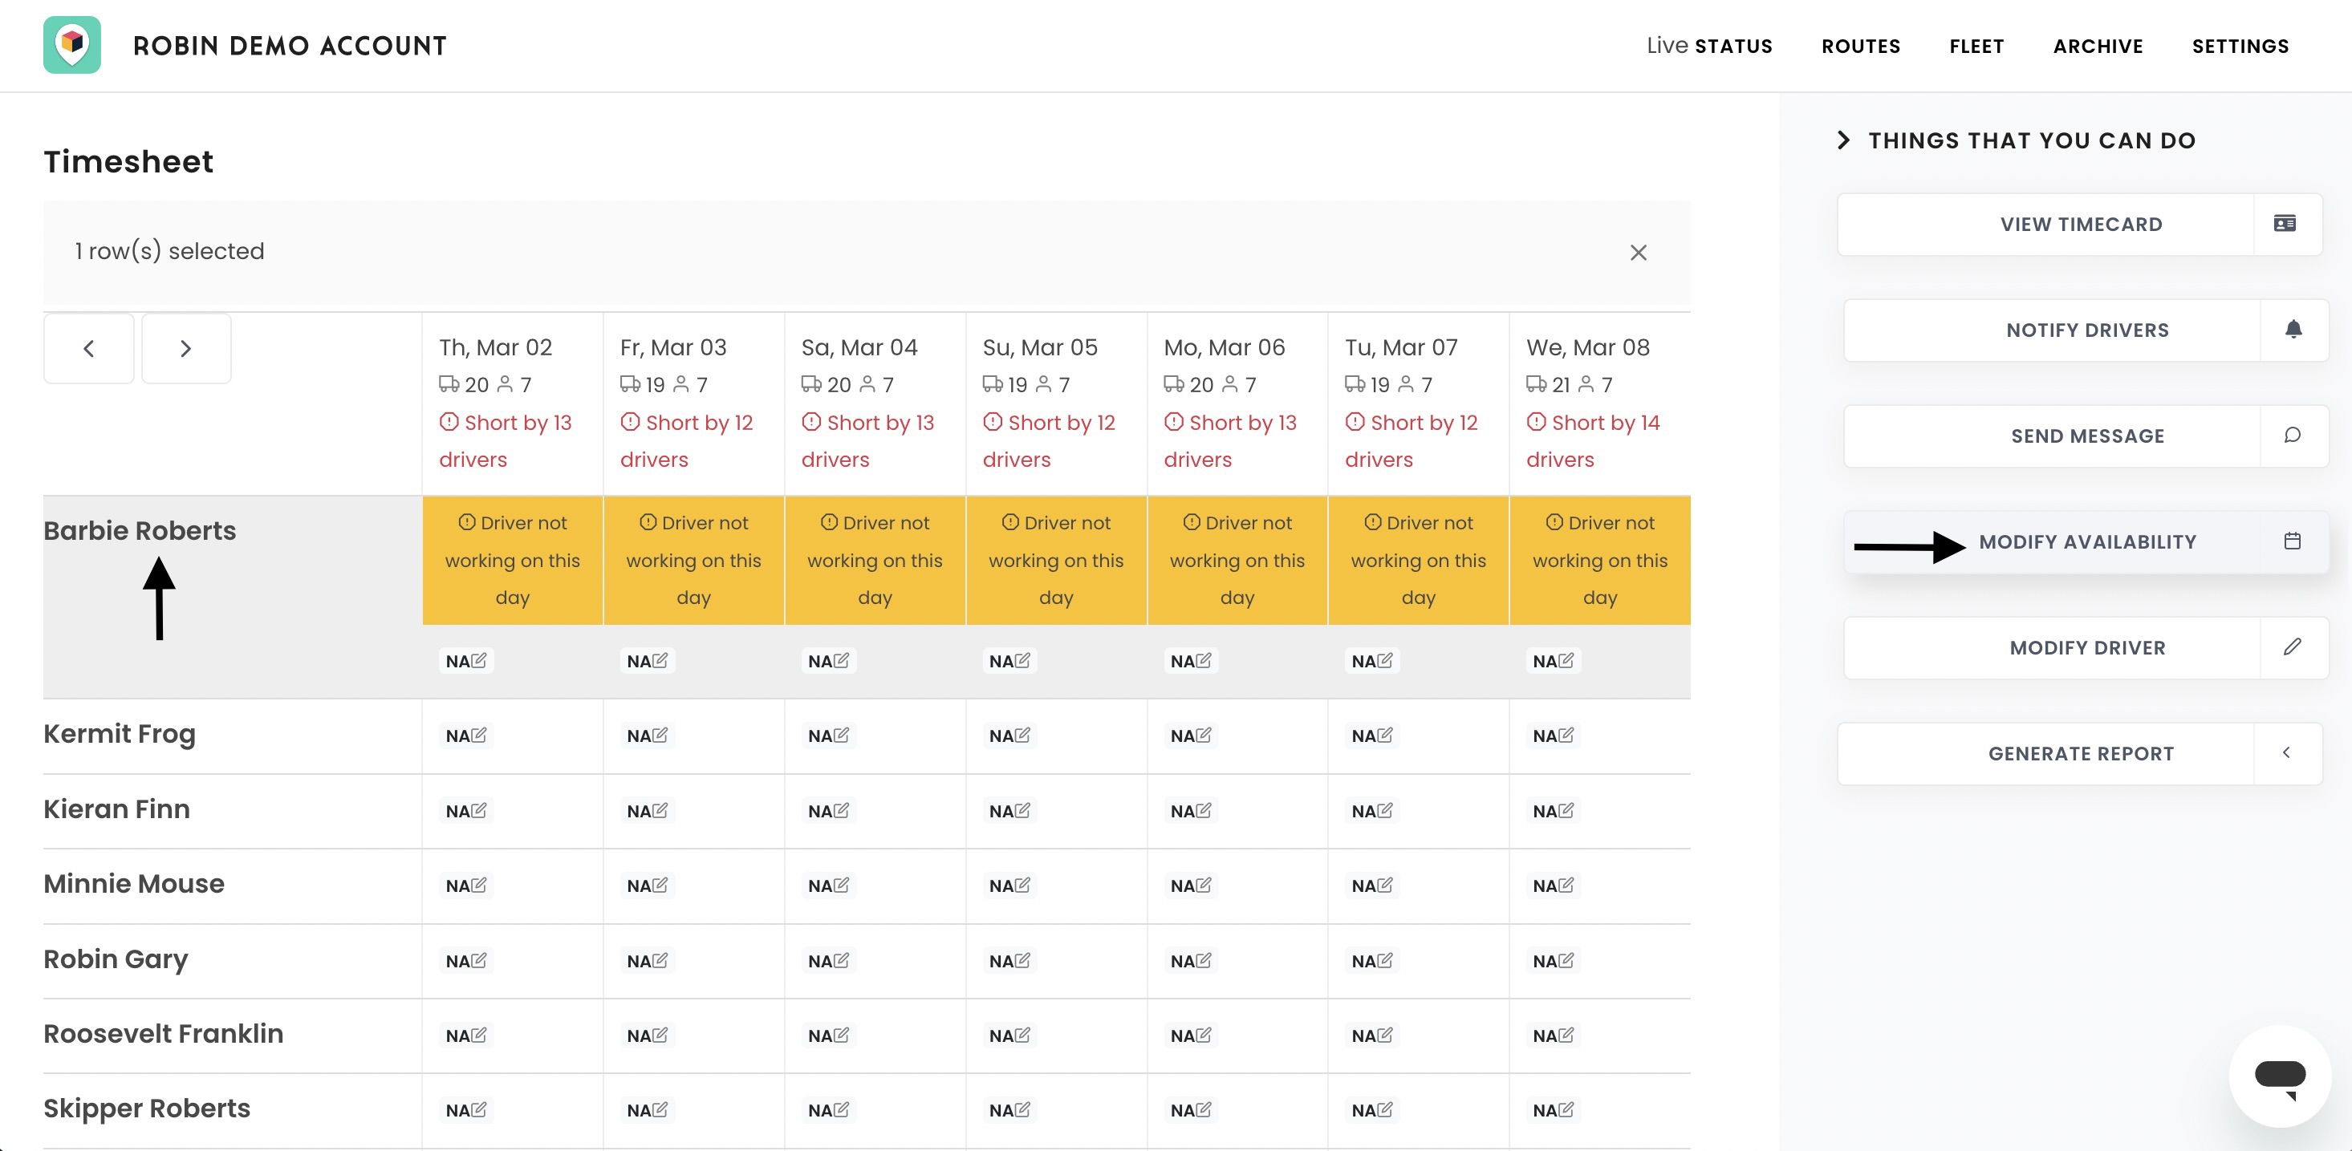Screen dimensions: 2352x1151
Task: Click the Generate Report button
Action: [x=2080, y=754]
